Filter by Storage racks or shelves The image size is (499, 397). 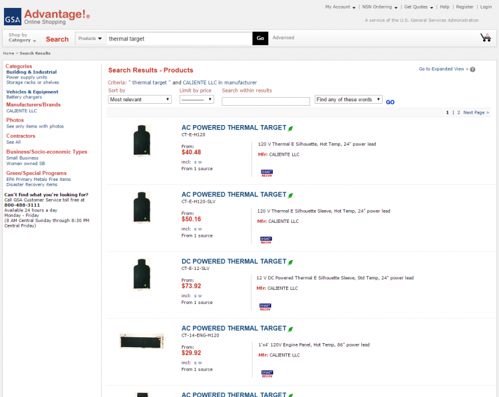coord(33,82)
